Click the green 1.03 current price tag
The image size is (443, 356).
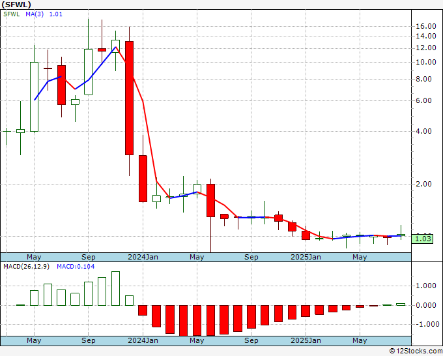coord(422,239)
